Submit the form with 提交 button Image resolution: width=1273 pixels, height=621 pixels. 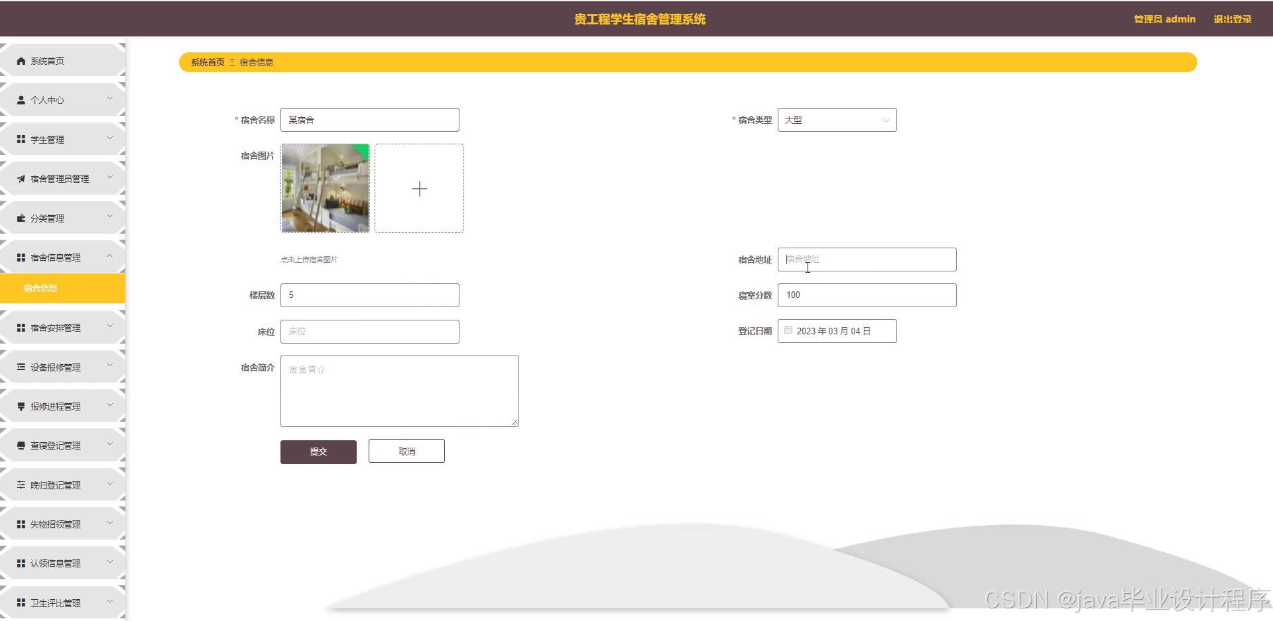318,452
